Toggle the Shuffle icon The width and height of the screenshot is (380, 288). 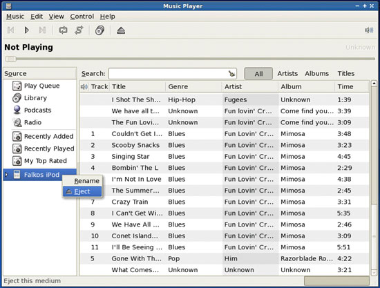79,30
